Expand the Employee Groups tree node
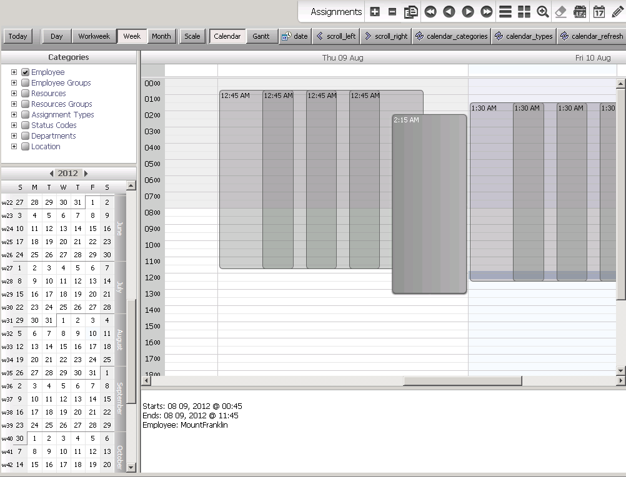This screenshot has width=626, height=477. pyautogui.click(x=14, y=82)
